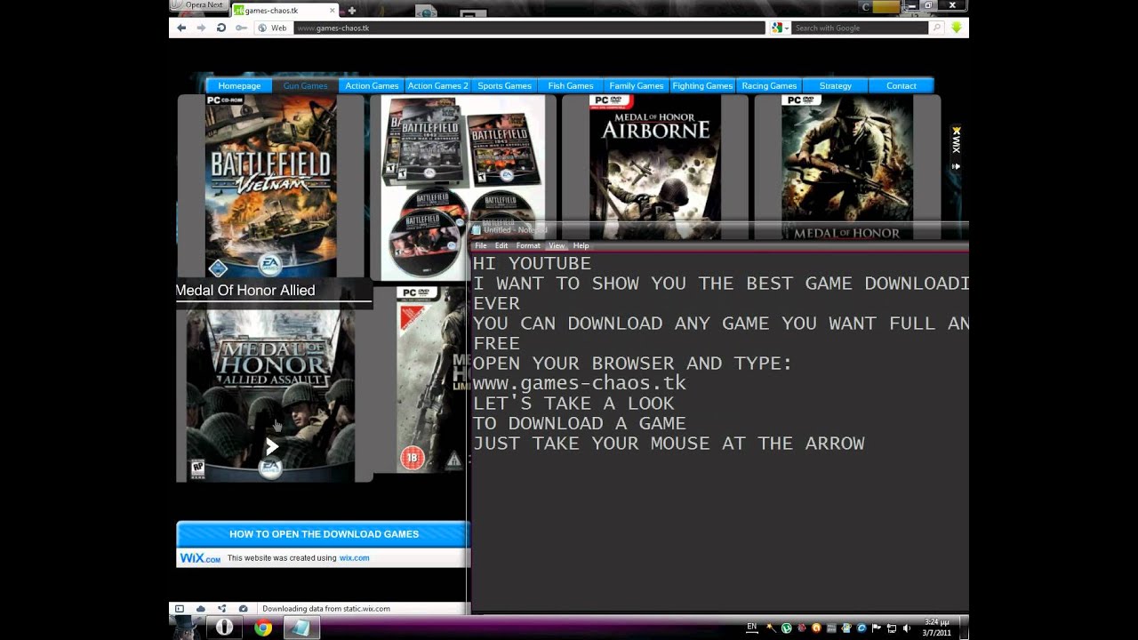The image size is (1138, 640).
Task: Click the Chrome icon in taskbar
Action: [263, 628]
